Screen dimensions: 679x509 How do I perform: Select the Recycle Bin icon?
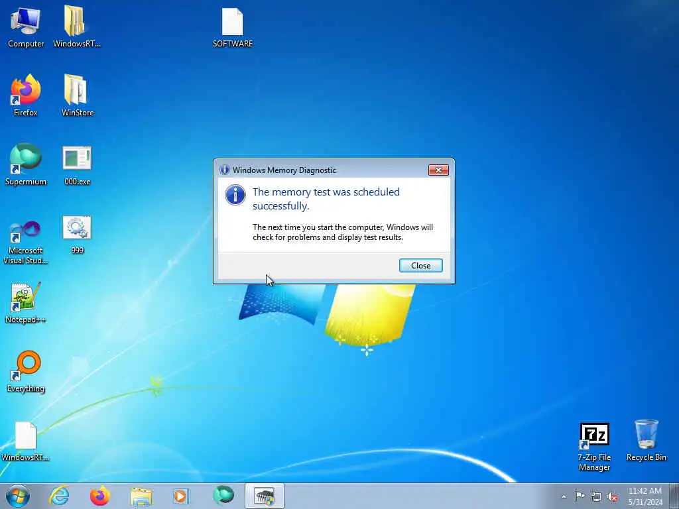646,441
